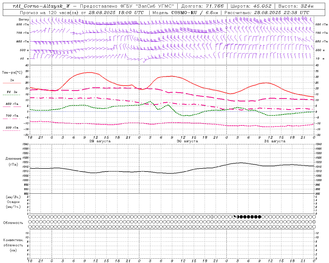329x263 pixels.
Task: Click the Конвективн. label
Action: coord(13,240)
